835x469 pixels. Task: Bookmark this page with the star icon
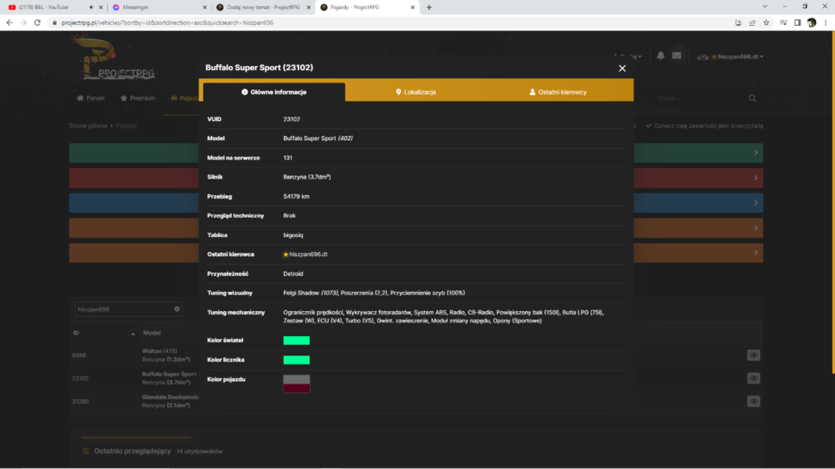[767, 23]
